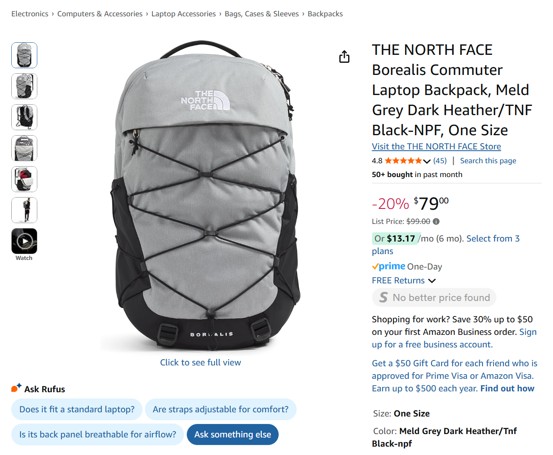Click Search this page
Image resolution: width=553 pixels, height=455 pixels.
(488, 160)
